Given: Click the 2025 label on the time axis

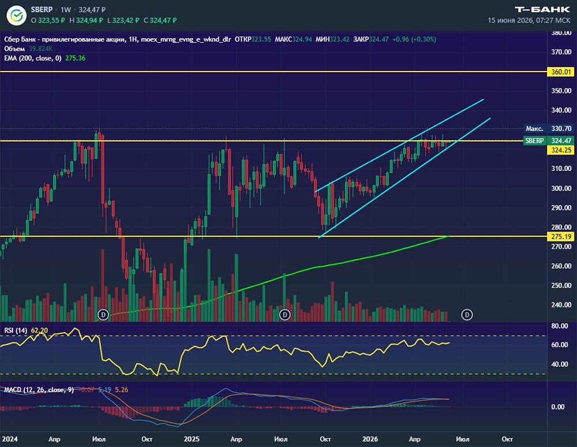Looking at the screenshot, I should 192,439.
